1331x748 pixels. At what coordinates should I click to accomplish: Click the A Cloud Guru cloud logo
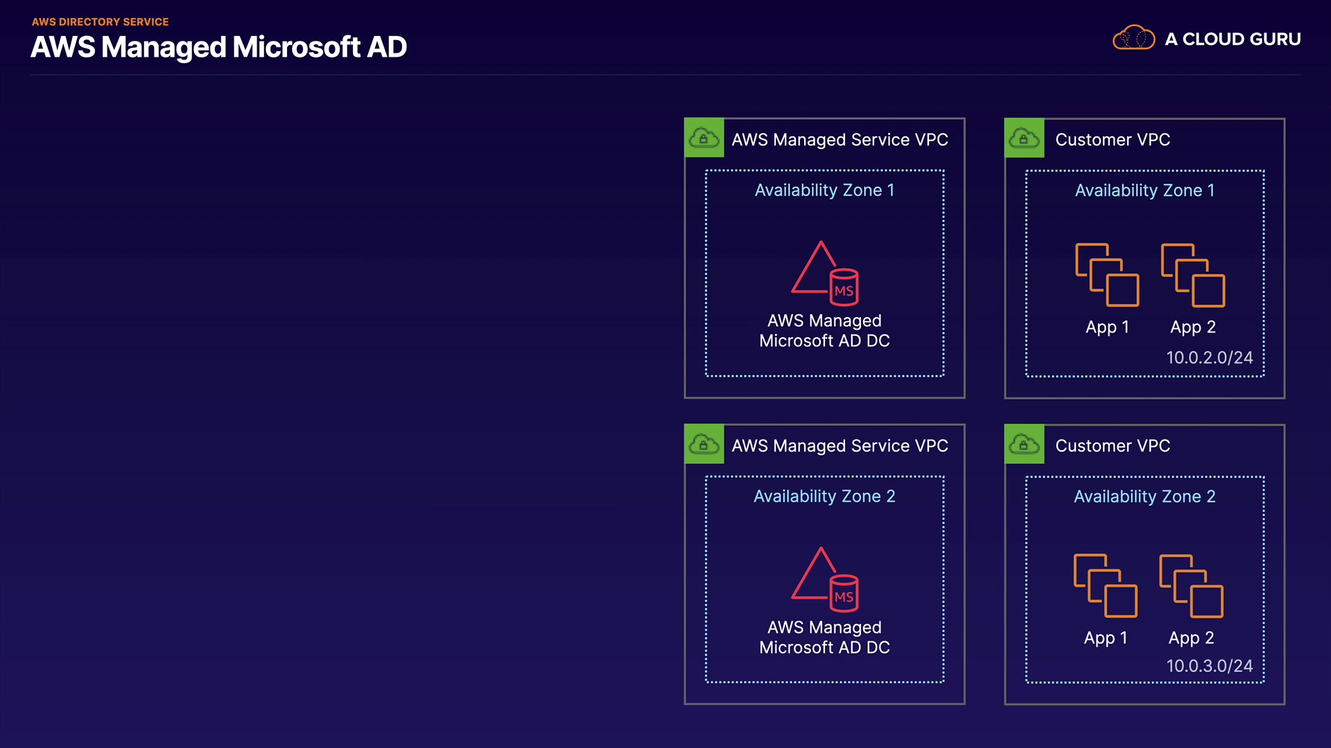(x=1133, y=38)
